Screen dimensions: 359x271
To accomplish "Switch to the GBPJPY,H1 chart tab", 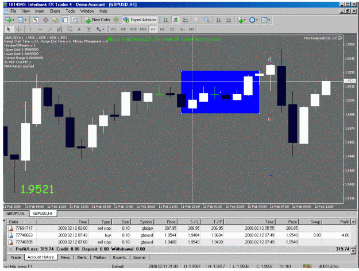I will click(16, 214).
